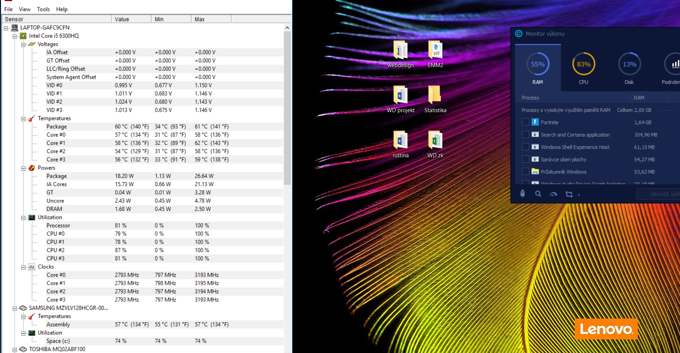Open the Tools menu
This screenshot has height=353, width=680.
coord(43,9)
